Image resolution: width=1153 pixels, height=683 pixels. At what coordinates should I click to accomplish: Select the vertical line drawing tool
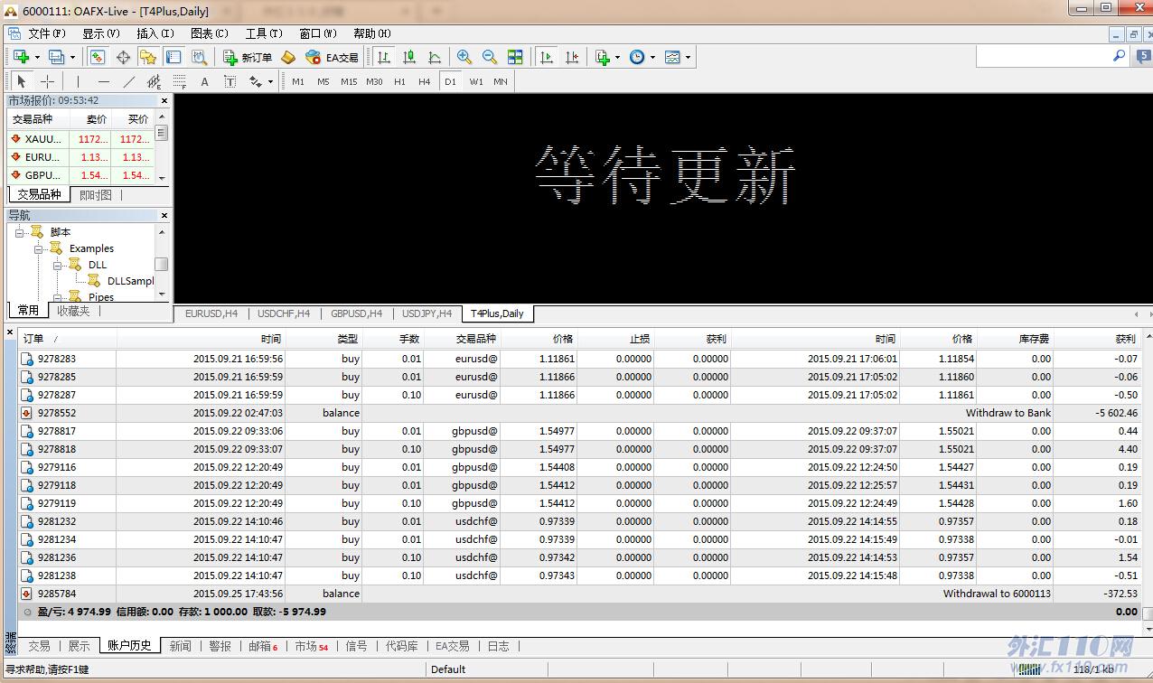click(x=78, y=81)
